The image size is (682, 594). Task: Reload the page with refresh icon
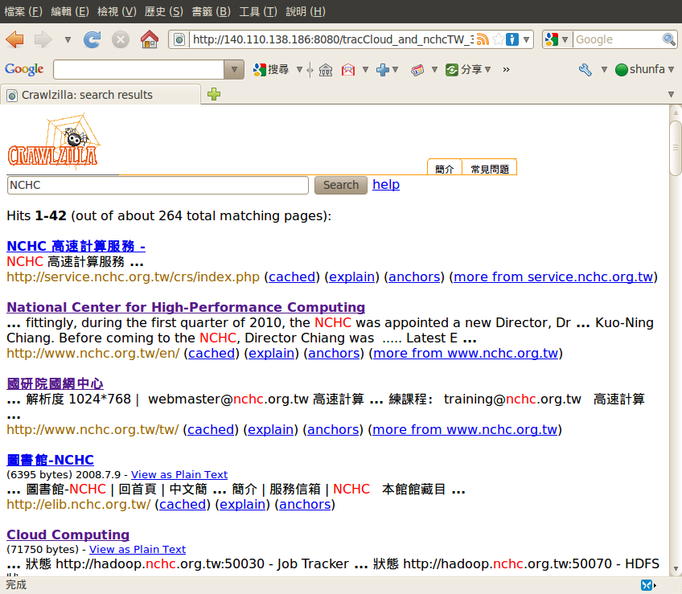(x=92, y=39)
